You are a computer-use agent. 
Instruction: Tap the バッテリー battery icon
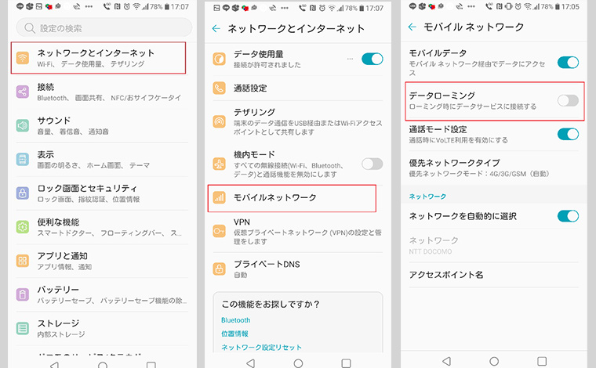tap(23, 294)
